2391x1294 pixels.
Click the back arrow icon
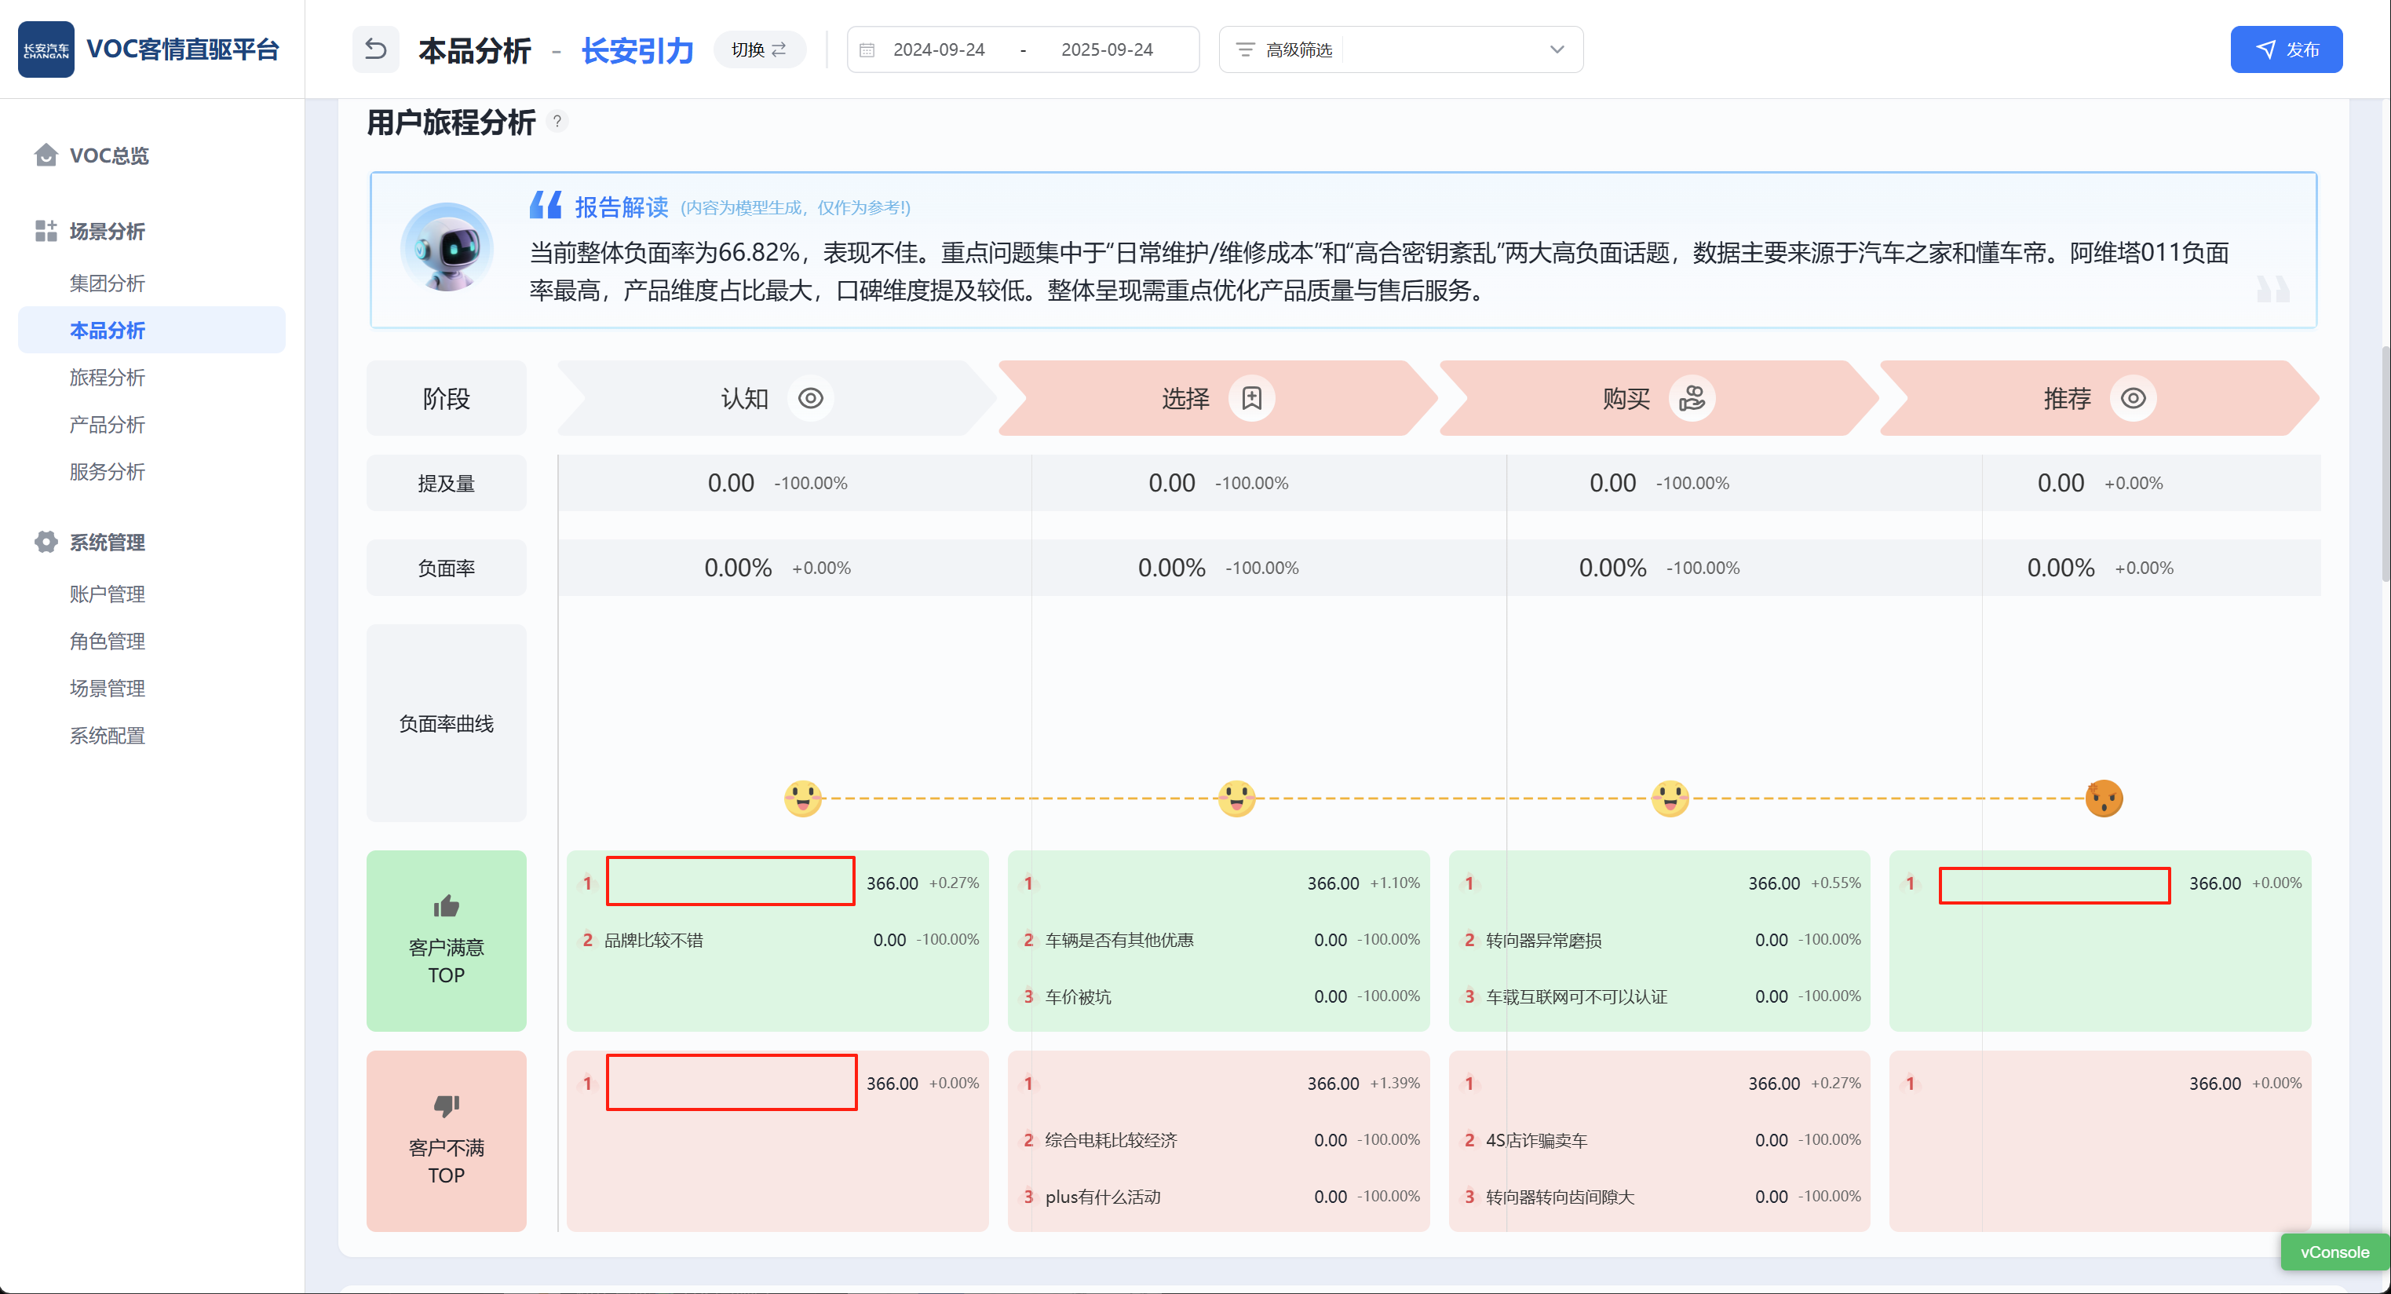[x=375, y=49]
